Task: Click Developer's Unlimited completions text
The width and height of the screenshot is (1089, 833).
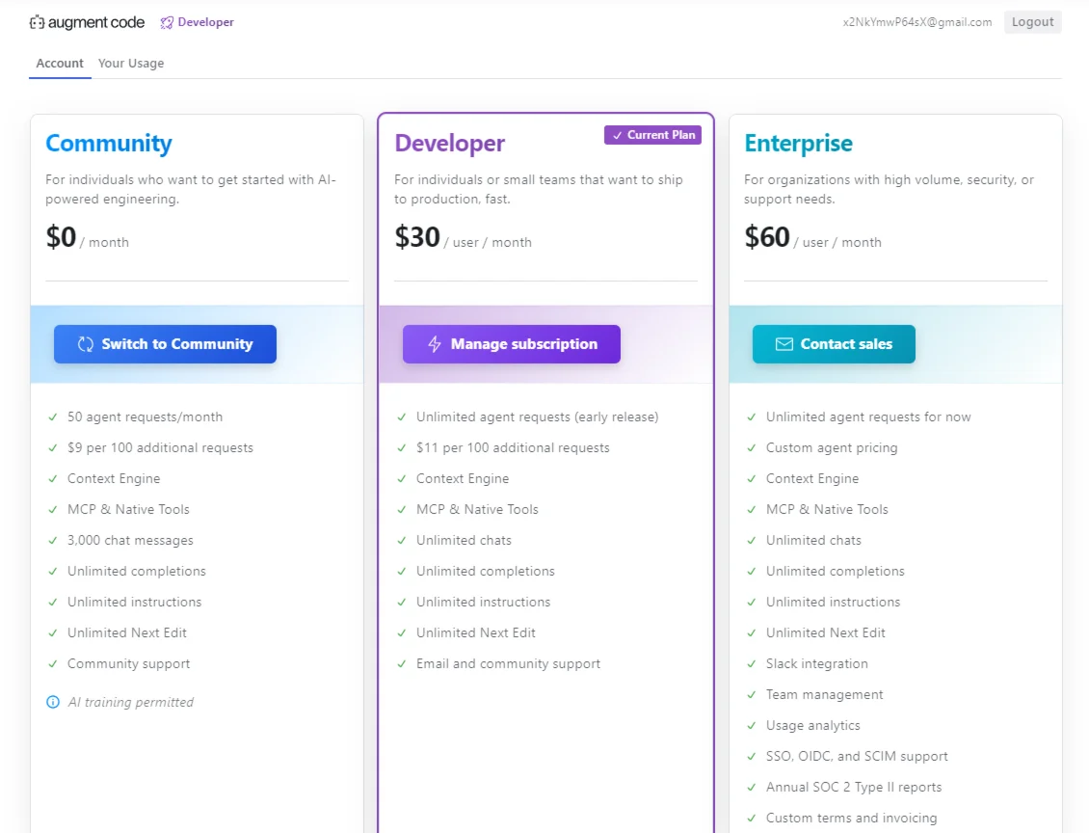Action: pos(486,571)
